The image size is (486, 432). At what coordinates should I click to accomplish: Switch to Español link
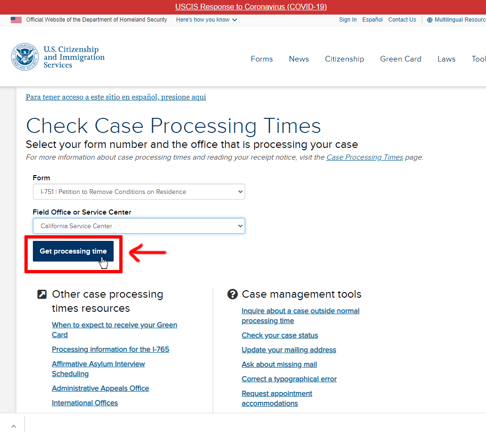[x=372, y=20]
